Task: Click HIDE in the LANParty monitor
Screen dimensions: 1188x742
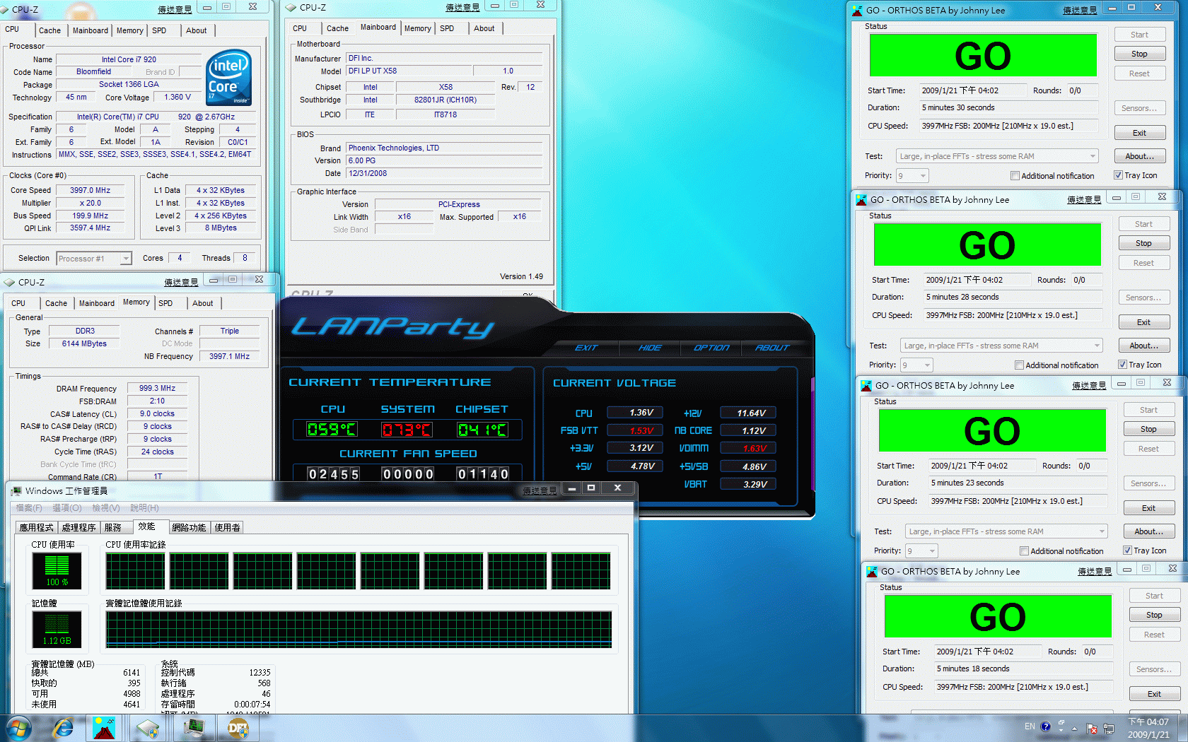Action: coord(650,348)
